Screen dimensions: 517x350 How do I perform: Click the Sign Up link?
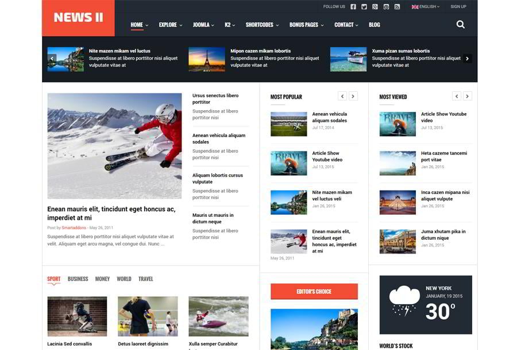point(458,7)
